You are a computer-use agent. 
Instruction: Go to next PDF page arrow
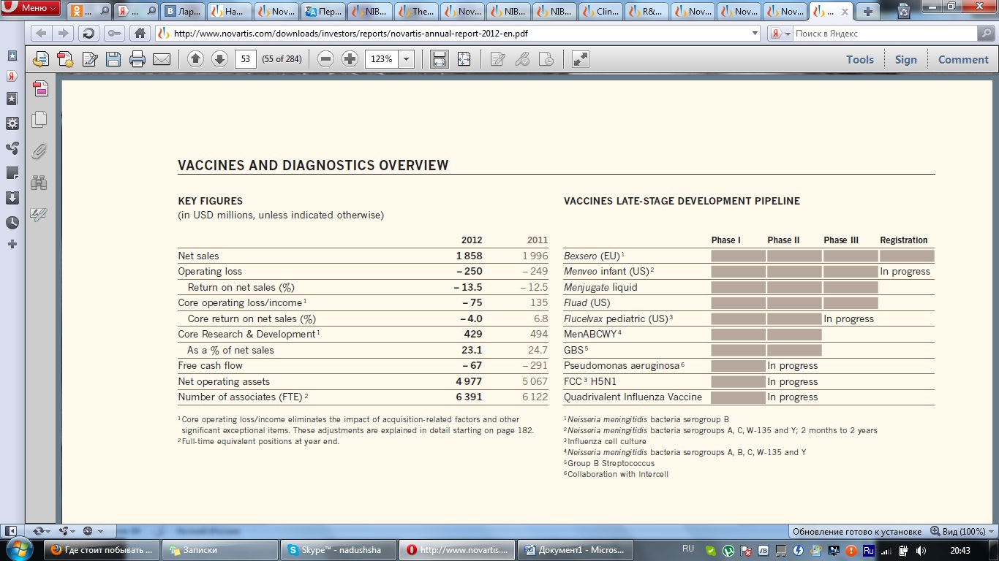click(219, 59)
